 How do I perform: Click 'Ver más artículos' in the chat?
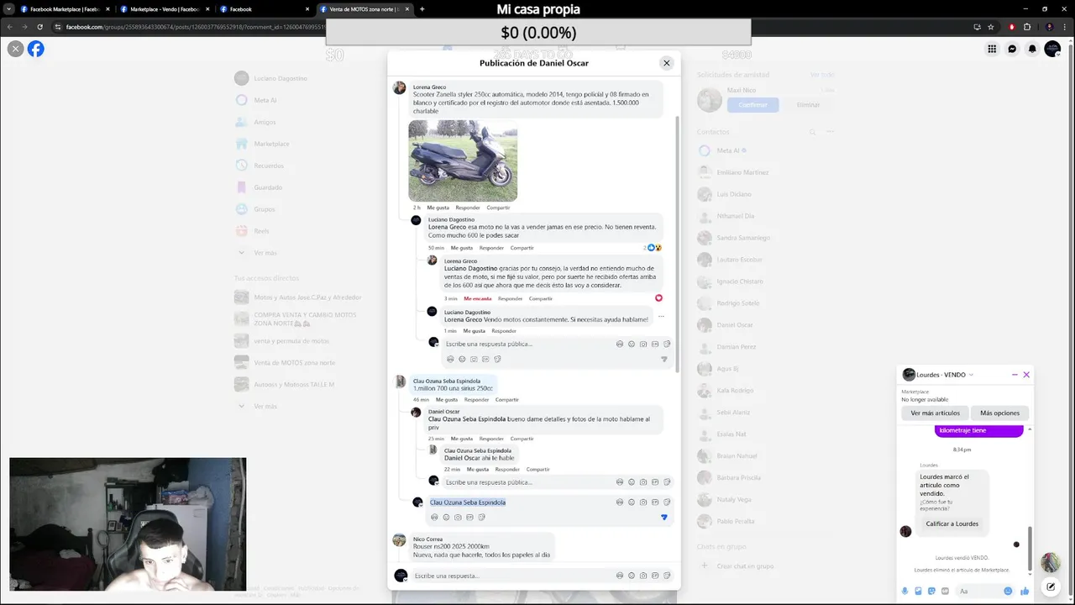[935, 413]
